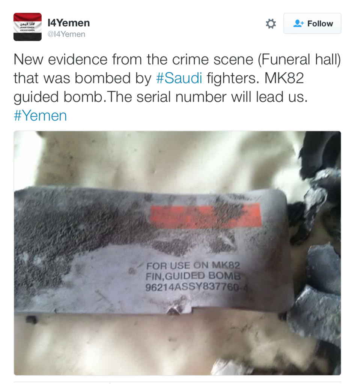Open the I4Yemen flag avatar
The width and height of the screenshot is (352, 384).
point(27,27)
